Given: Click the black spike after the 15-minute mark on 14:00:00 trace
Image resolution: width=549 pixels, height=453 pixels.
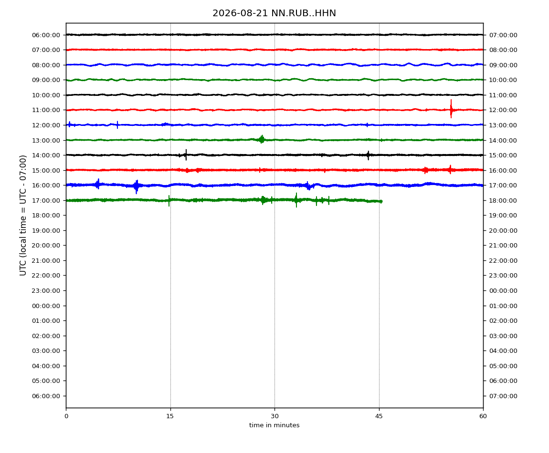Looking at the screenshot, I should click(186, 154).
